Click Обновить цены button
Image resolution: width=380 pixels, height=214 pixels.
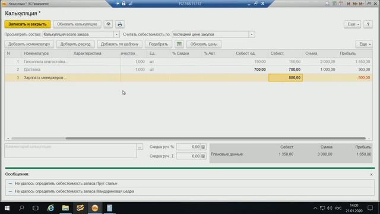point(204,44)
